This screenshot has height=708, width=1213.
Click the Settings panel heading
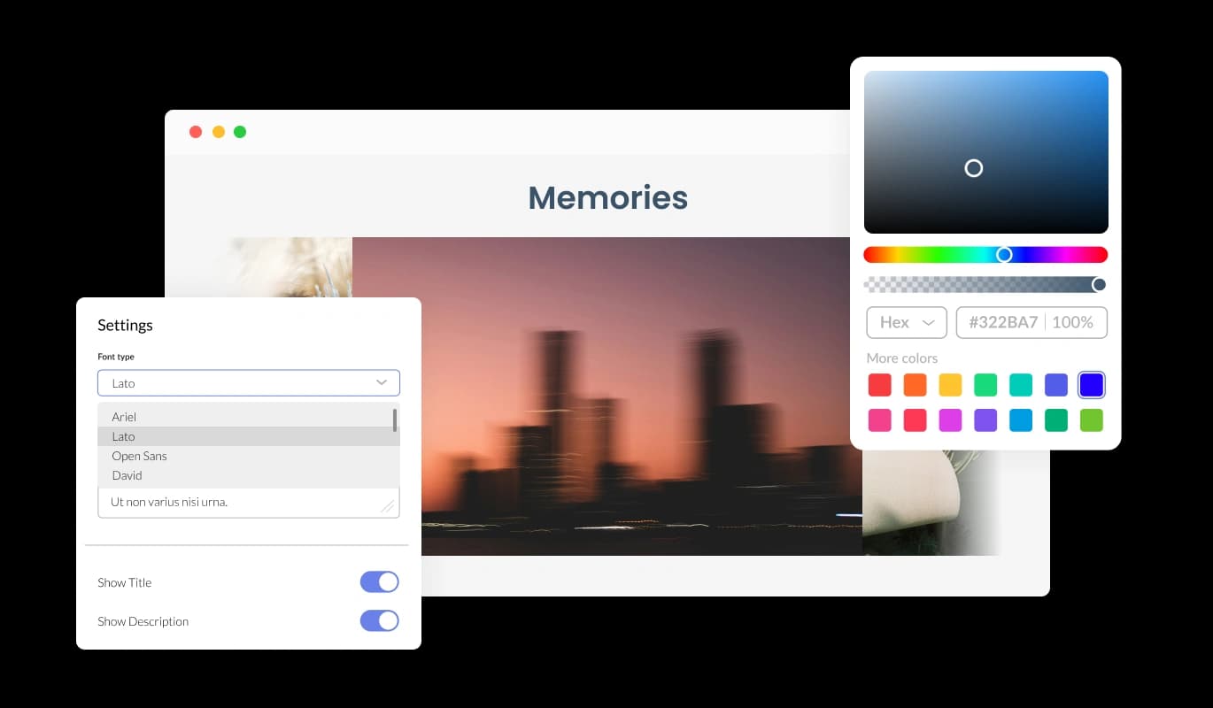[x=125, y=325]
